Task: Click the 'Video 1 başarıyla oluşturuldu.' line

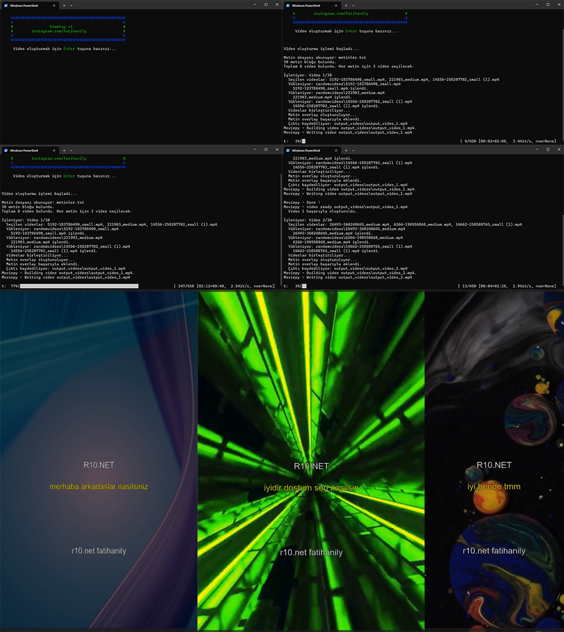Action: tap(323, 211)
